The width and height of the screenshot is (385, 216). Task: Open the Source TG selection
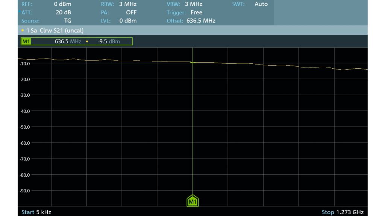point(67,21)
